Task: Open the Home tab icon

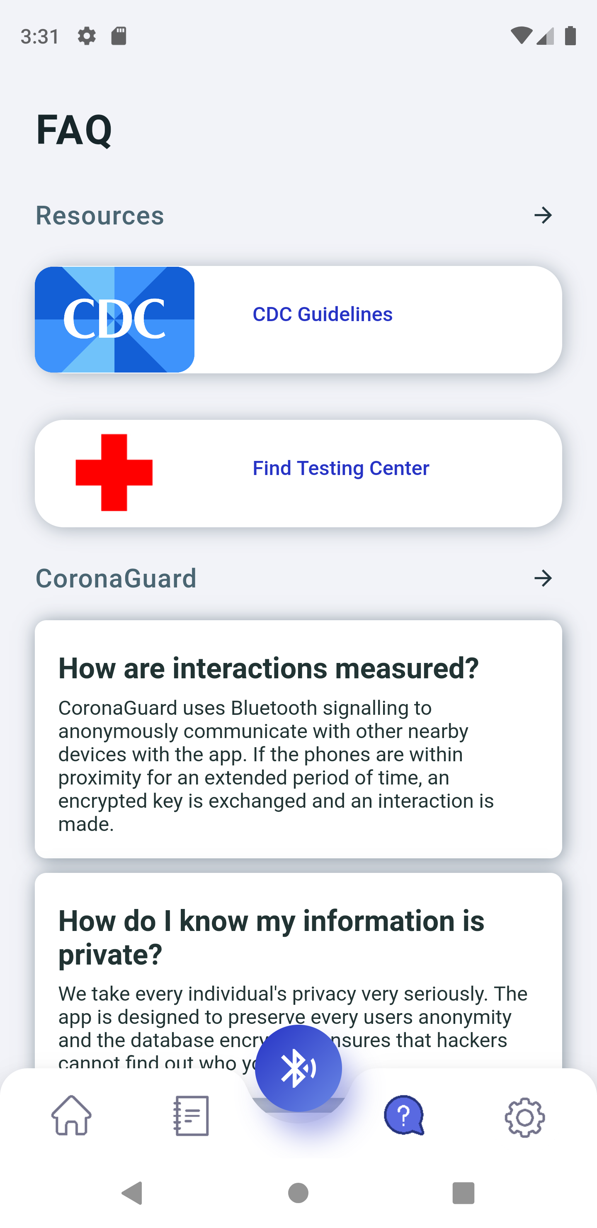Action: point(71,1116)
